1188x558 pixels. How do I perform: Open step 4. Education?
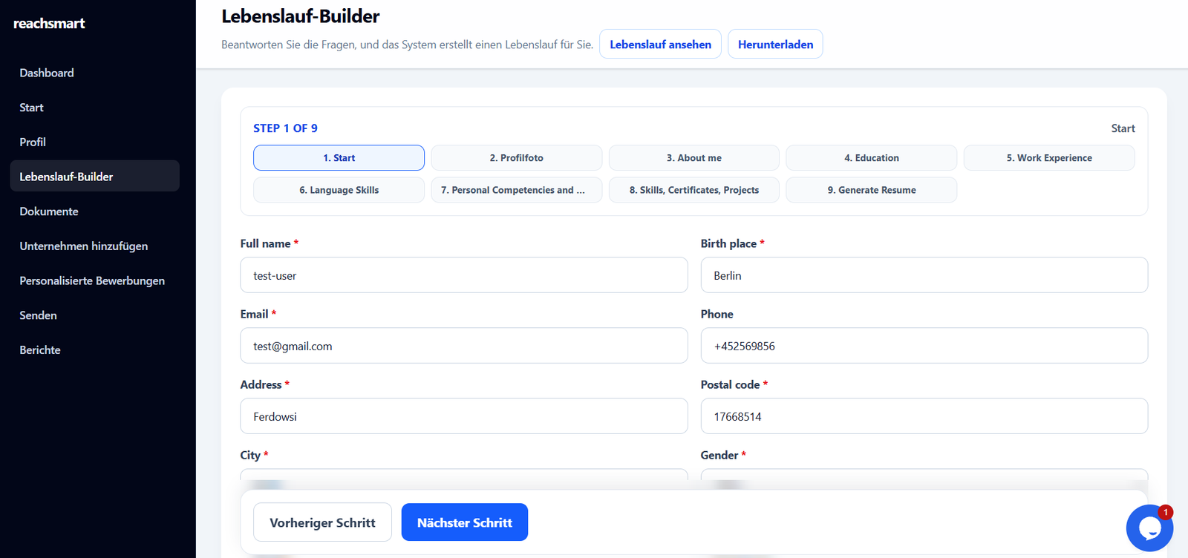click(x=872, y=158)
